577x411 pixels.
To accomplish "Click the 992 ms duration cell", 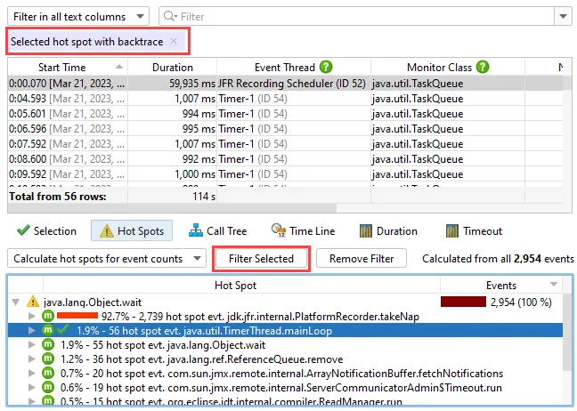I will pos(172,159).
